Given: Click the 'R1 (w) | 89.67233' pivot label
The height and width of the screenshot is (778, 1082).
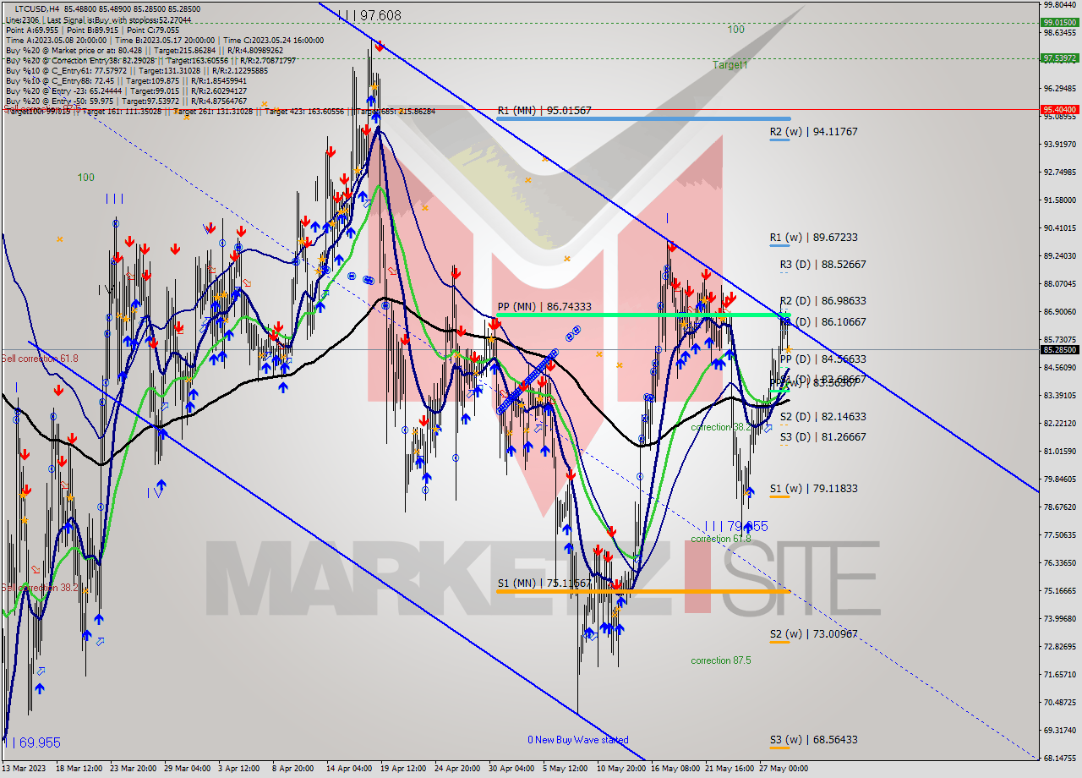Looking at the screenshot, I should (813, 238).
